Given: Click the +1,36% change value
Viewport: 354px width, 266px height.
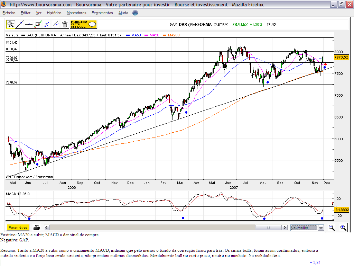Looking at the screenshot, I should click(256, 25).
